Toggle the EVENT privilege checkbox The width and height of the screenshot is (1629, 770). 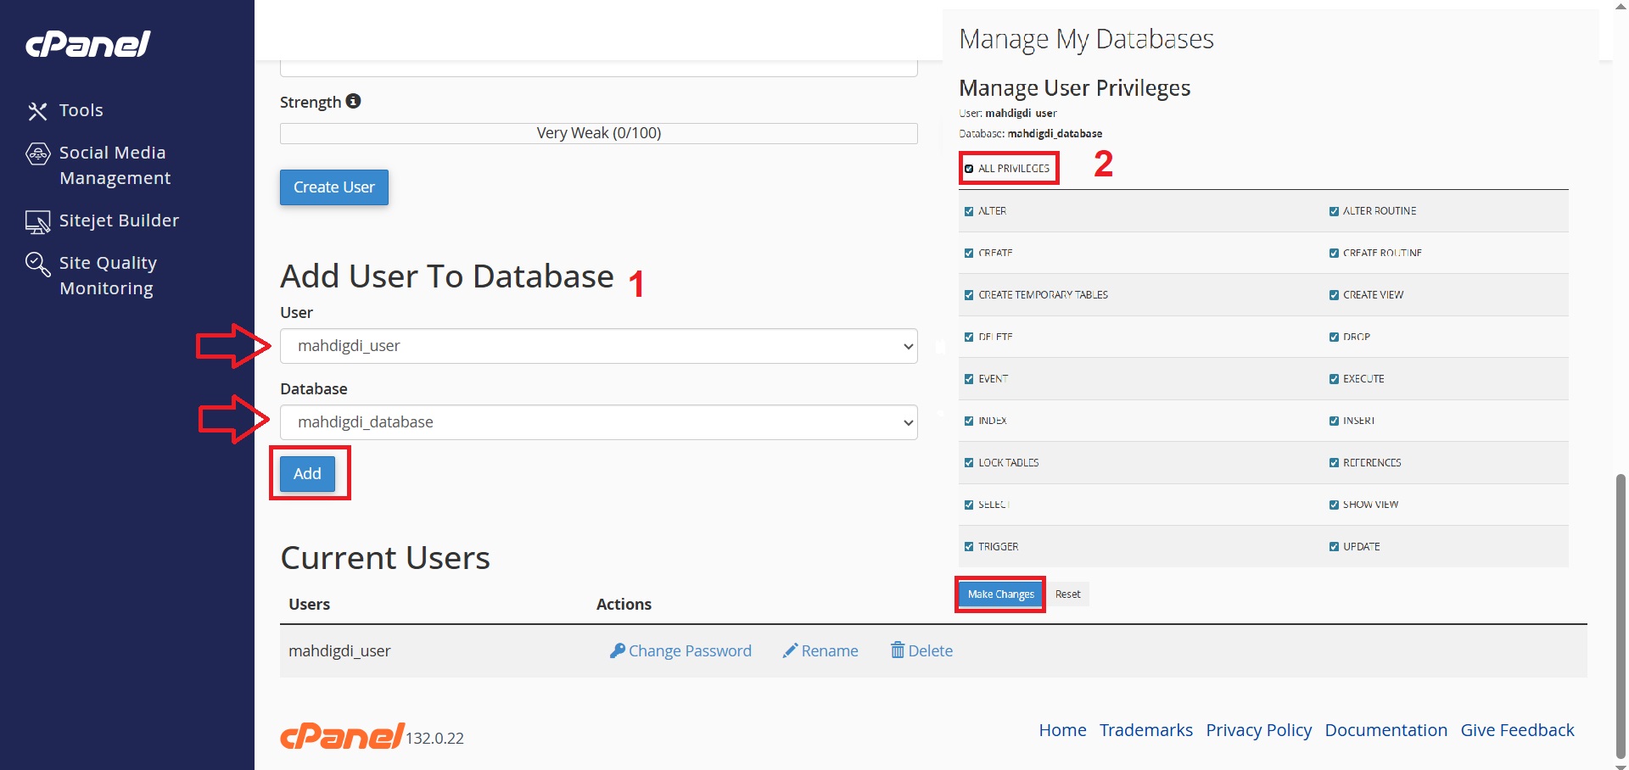(x=969, y=379)
